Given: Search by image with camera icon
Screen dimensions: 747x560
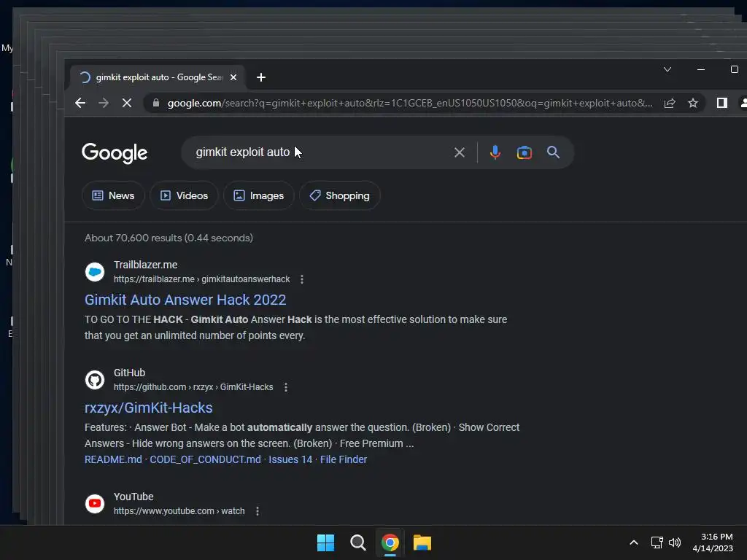Looking at the screenshot, I should click(x=524, y=152).
